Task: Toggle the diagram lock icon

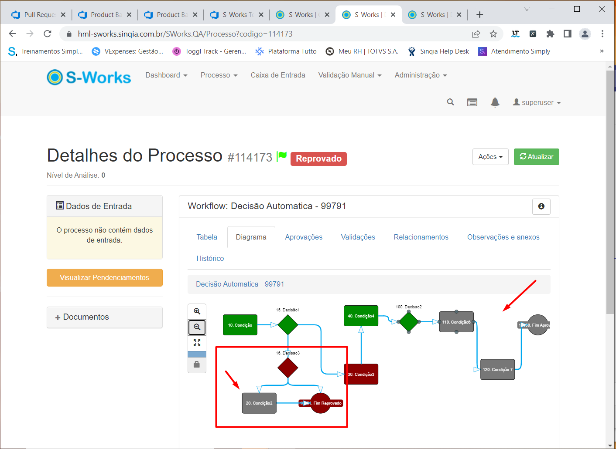Action: click(197, 365)
